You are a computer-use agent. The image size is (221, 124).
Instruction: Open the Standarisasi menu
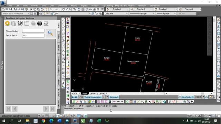click(x=155, y=6)
